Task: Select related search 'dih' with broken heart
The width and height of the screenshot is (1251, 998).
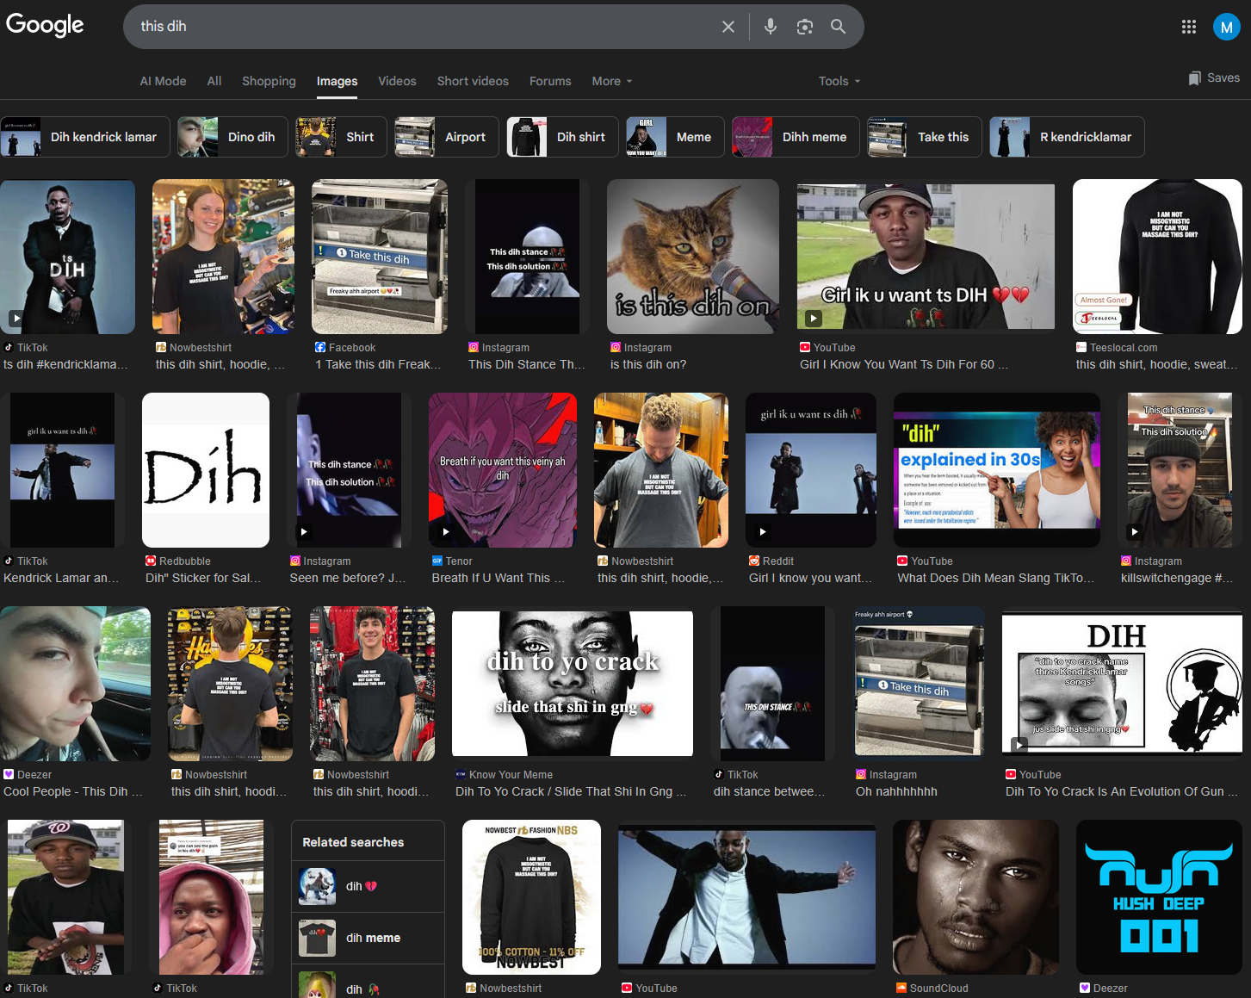Action: [368, 886]
